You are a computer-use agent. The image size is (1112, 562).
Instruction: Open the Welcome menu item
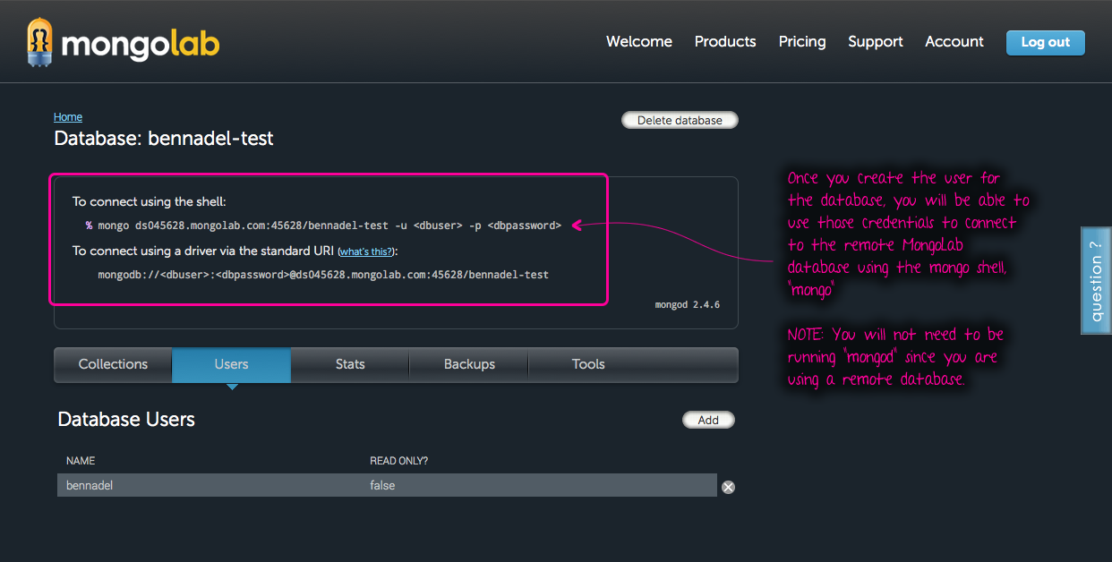(x=638, y=42)
